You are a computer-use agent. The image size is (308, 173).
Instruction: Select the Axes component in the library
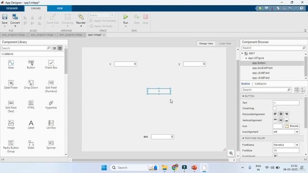11,64
